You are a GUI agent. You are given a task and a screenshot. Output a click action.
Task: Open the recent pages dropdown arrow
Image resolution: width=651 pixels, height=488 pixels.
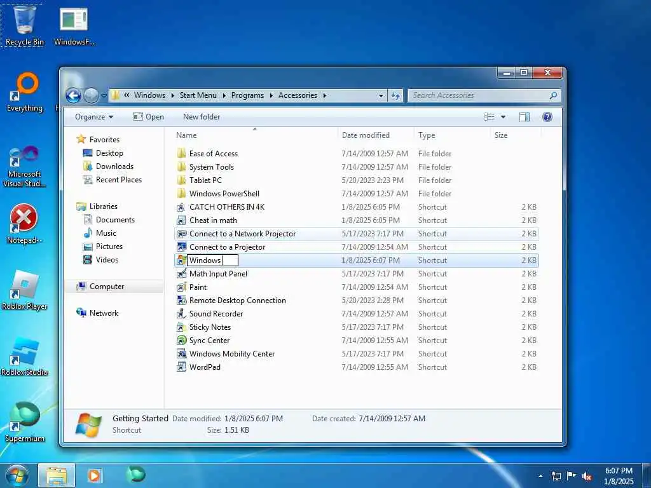click(104, 96)
